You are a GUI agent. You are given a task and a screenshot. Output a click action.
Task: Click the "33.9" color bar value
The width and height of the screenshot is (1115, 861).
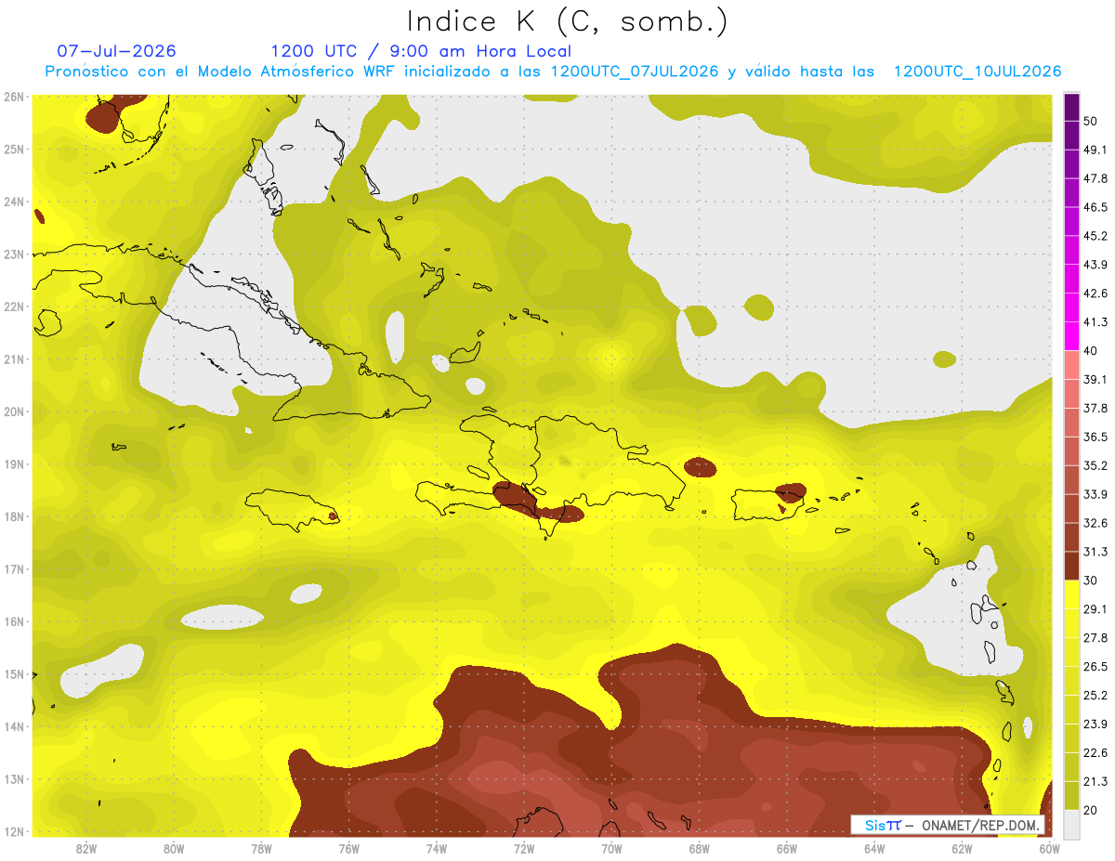1095,494
